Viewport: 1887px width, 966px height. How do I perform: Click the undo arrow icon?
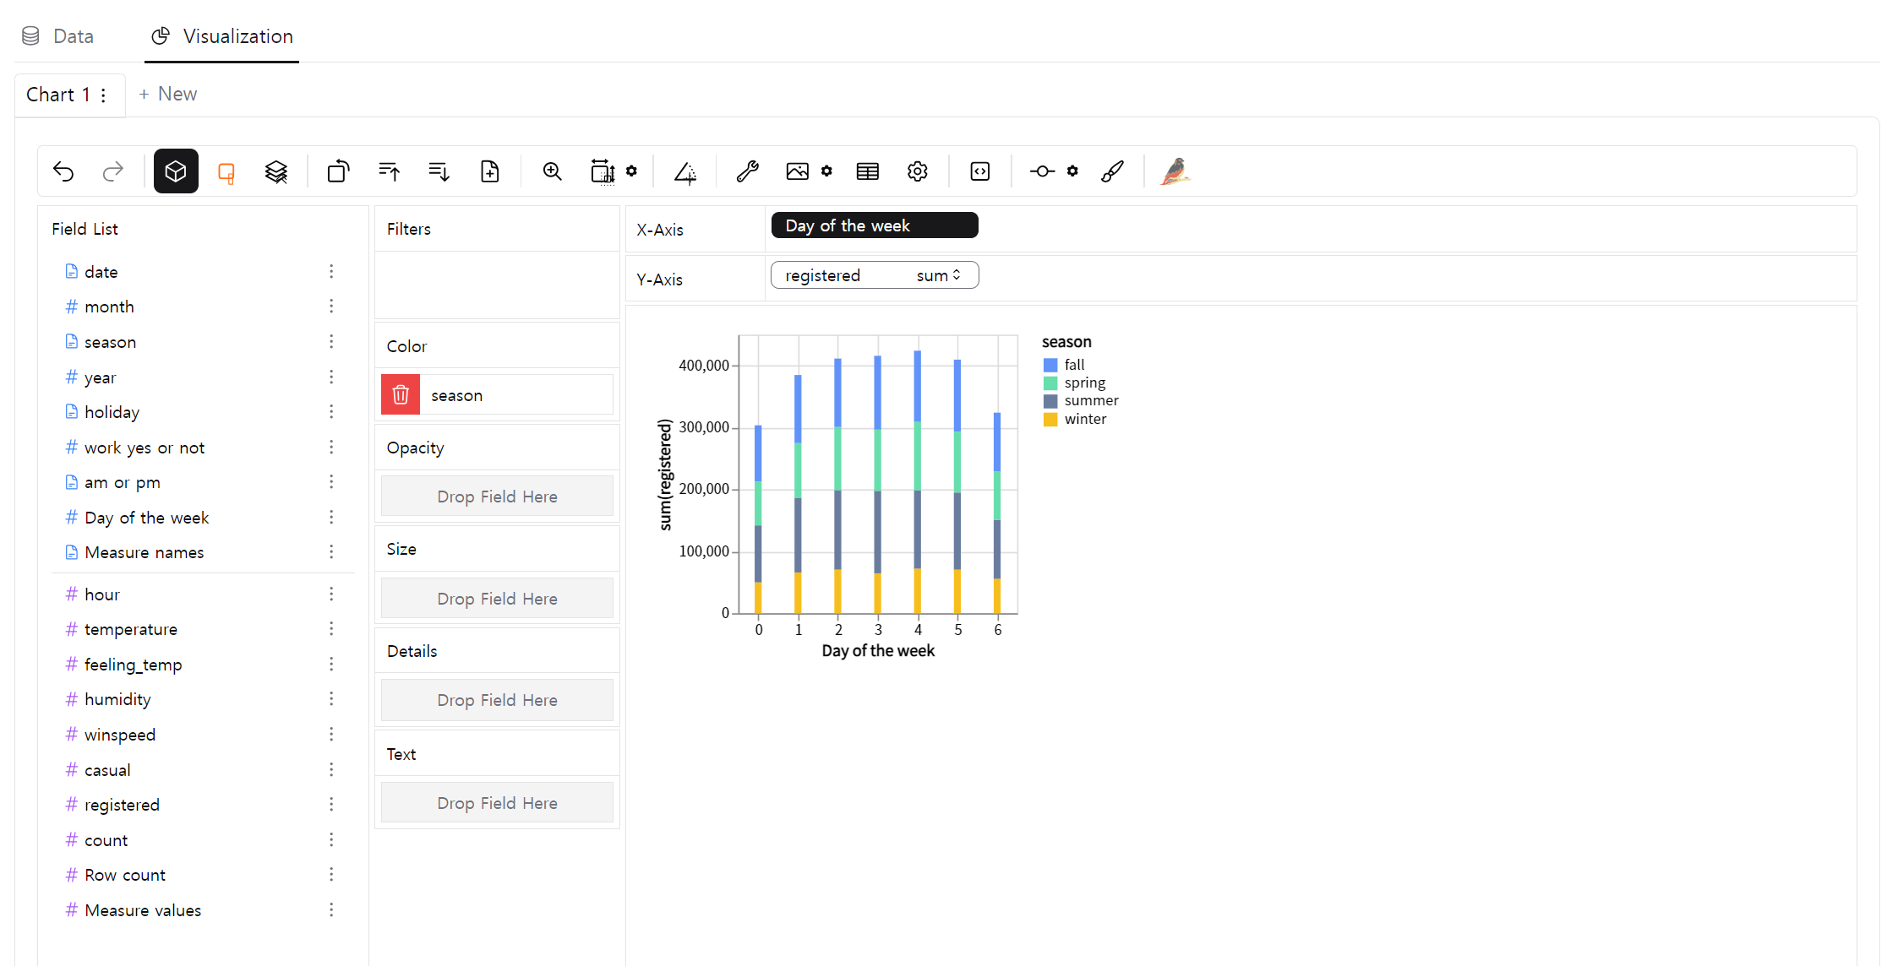coord(63,171)
